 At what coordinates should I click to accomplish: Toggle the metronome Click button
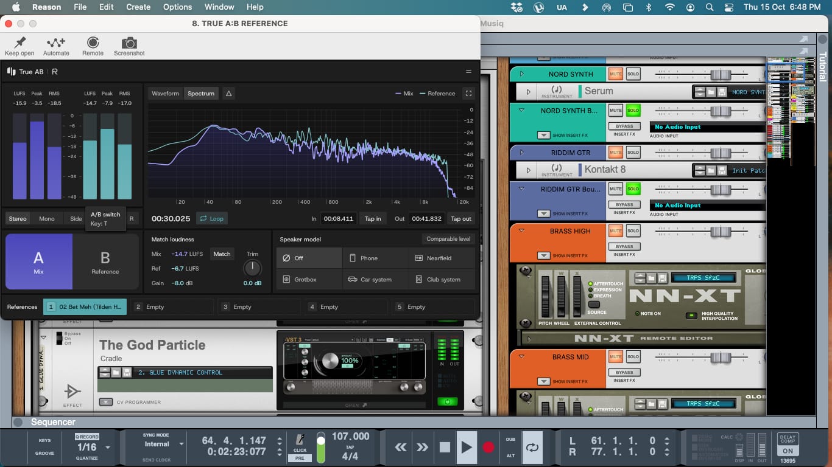coord(300,443)
